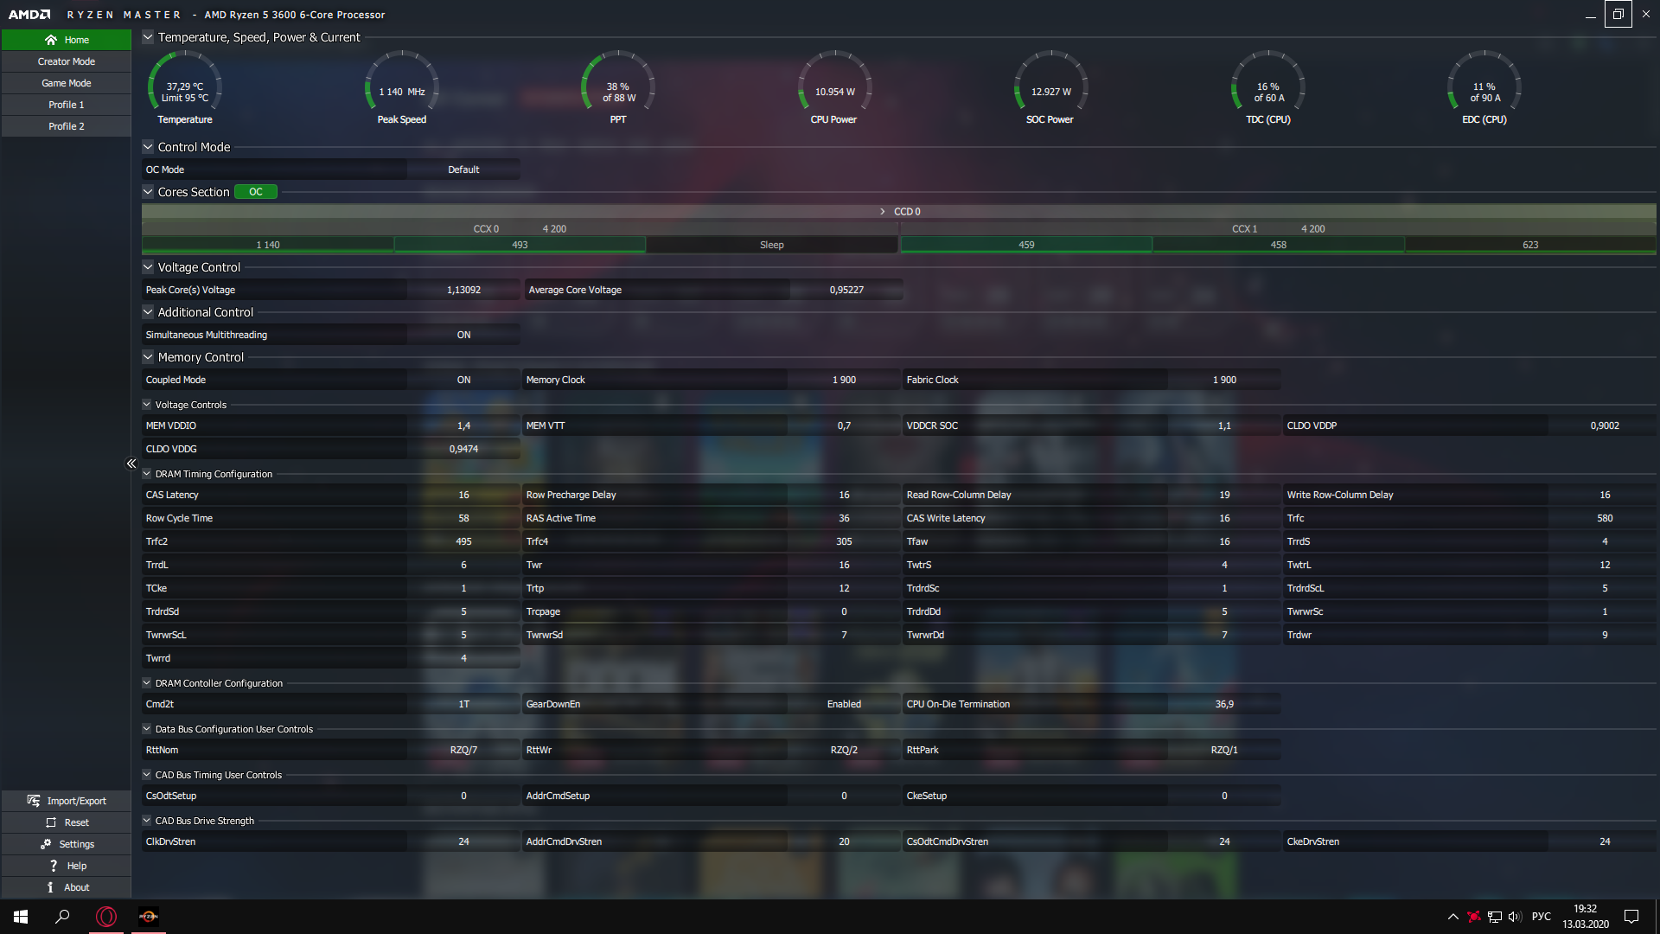1660x934 pixels.
Task: Collapse sidebar with double chevron arrow
Action: [131, 464]
